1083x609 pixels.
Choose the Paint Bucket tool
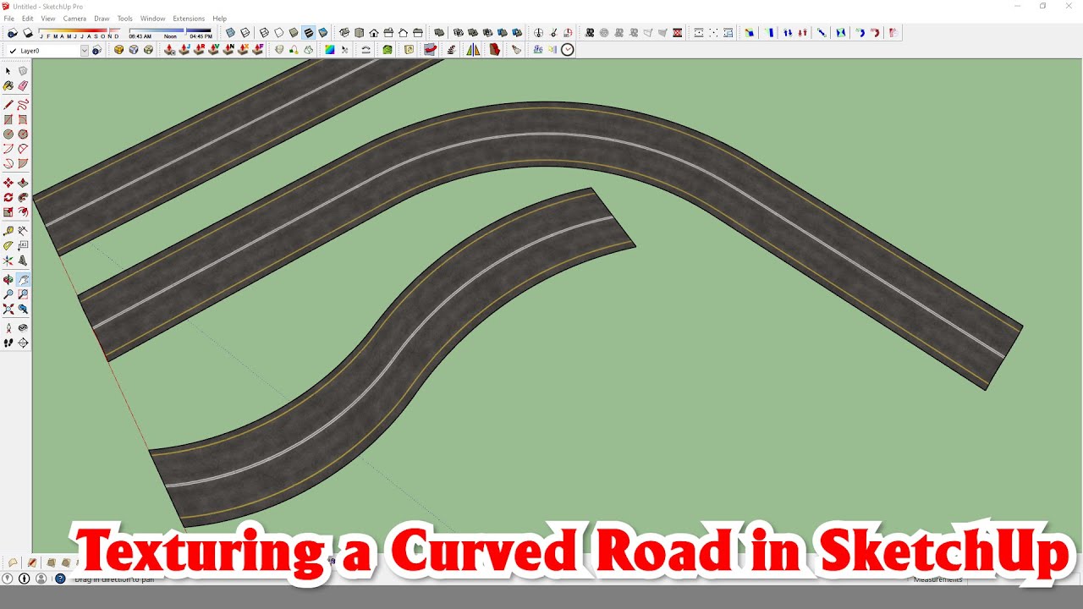(x=8, y=85)
